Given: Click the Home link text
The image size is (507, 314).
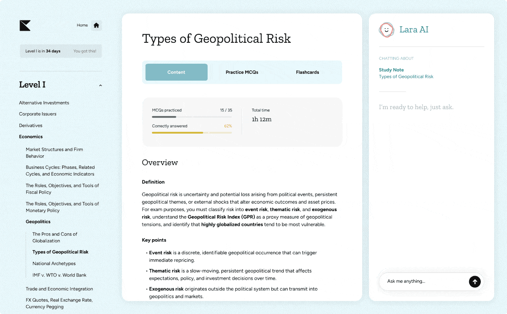Looking at the screenshot, I should 82,25.
